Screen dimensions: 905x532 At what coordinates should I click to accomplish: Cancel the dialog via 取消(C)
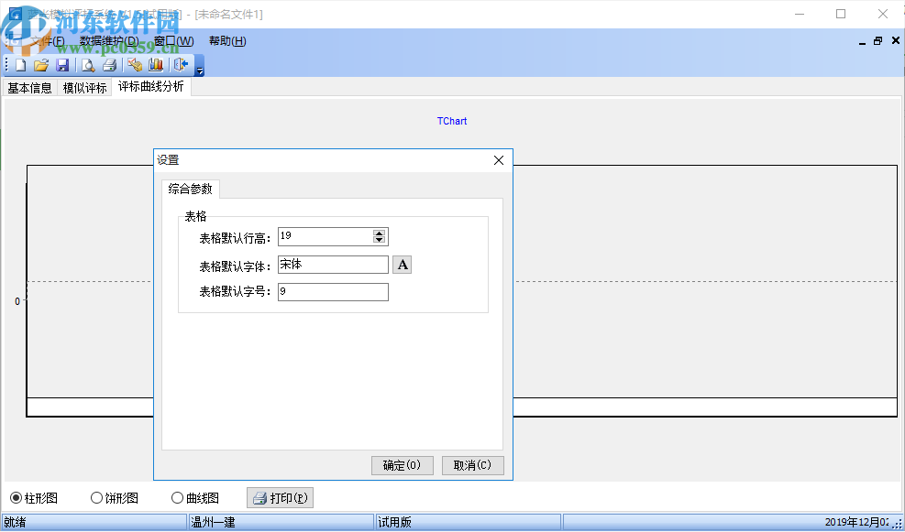[x=473, y=464]
